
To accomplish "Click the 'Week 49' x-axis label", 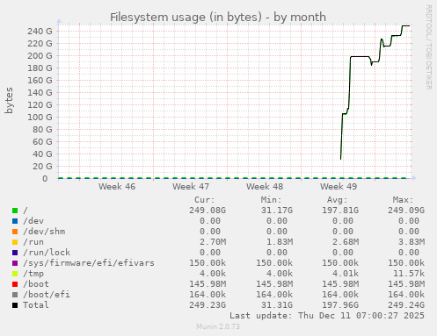I will click(x=339, y=187).
